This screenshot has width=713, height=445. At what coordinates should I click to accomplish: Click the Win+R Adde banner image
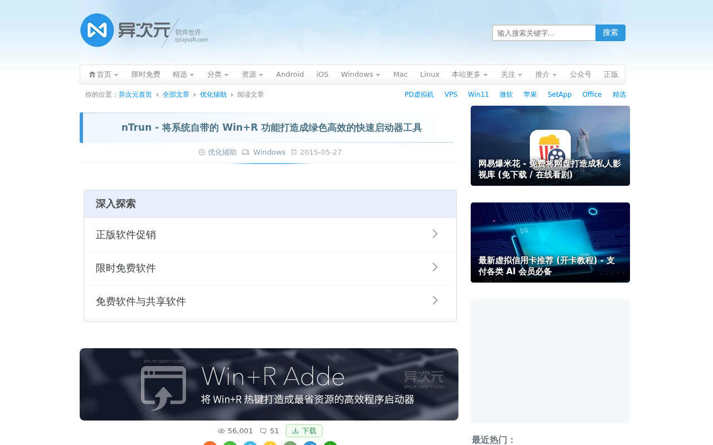[269, 384]
